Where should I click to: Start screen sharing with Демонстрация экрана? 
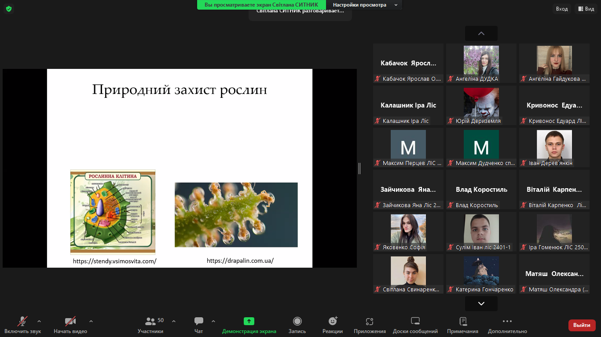[249, 322]
